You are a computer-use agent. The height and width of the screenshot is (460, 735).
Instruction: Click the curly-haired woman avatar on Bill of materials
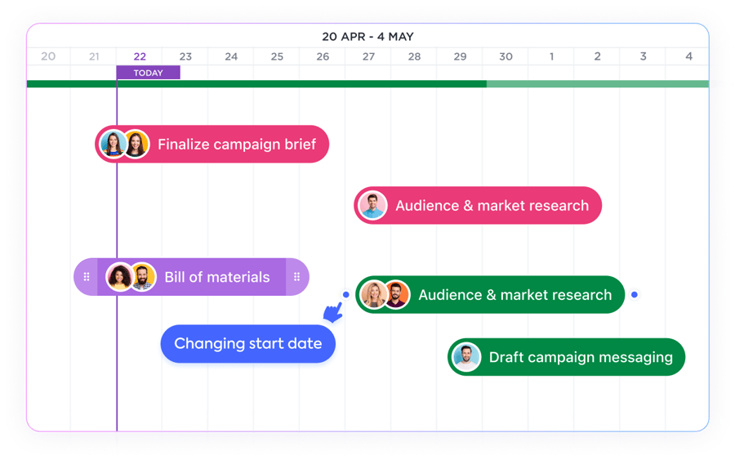(x=120, y=277)
